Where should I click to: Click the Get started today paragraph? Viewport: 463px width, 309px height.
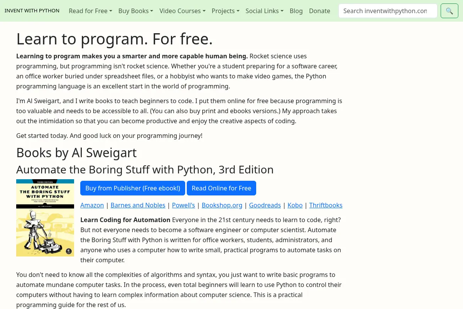point(109,136)
